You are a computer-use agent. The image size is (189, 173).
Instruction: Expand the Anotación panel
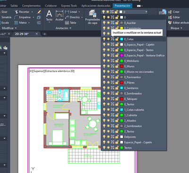coord(63,28)
